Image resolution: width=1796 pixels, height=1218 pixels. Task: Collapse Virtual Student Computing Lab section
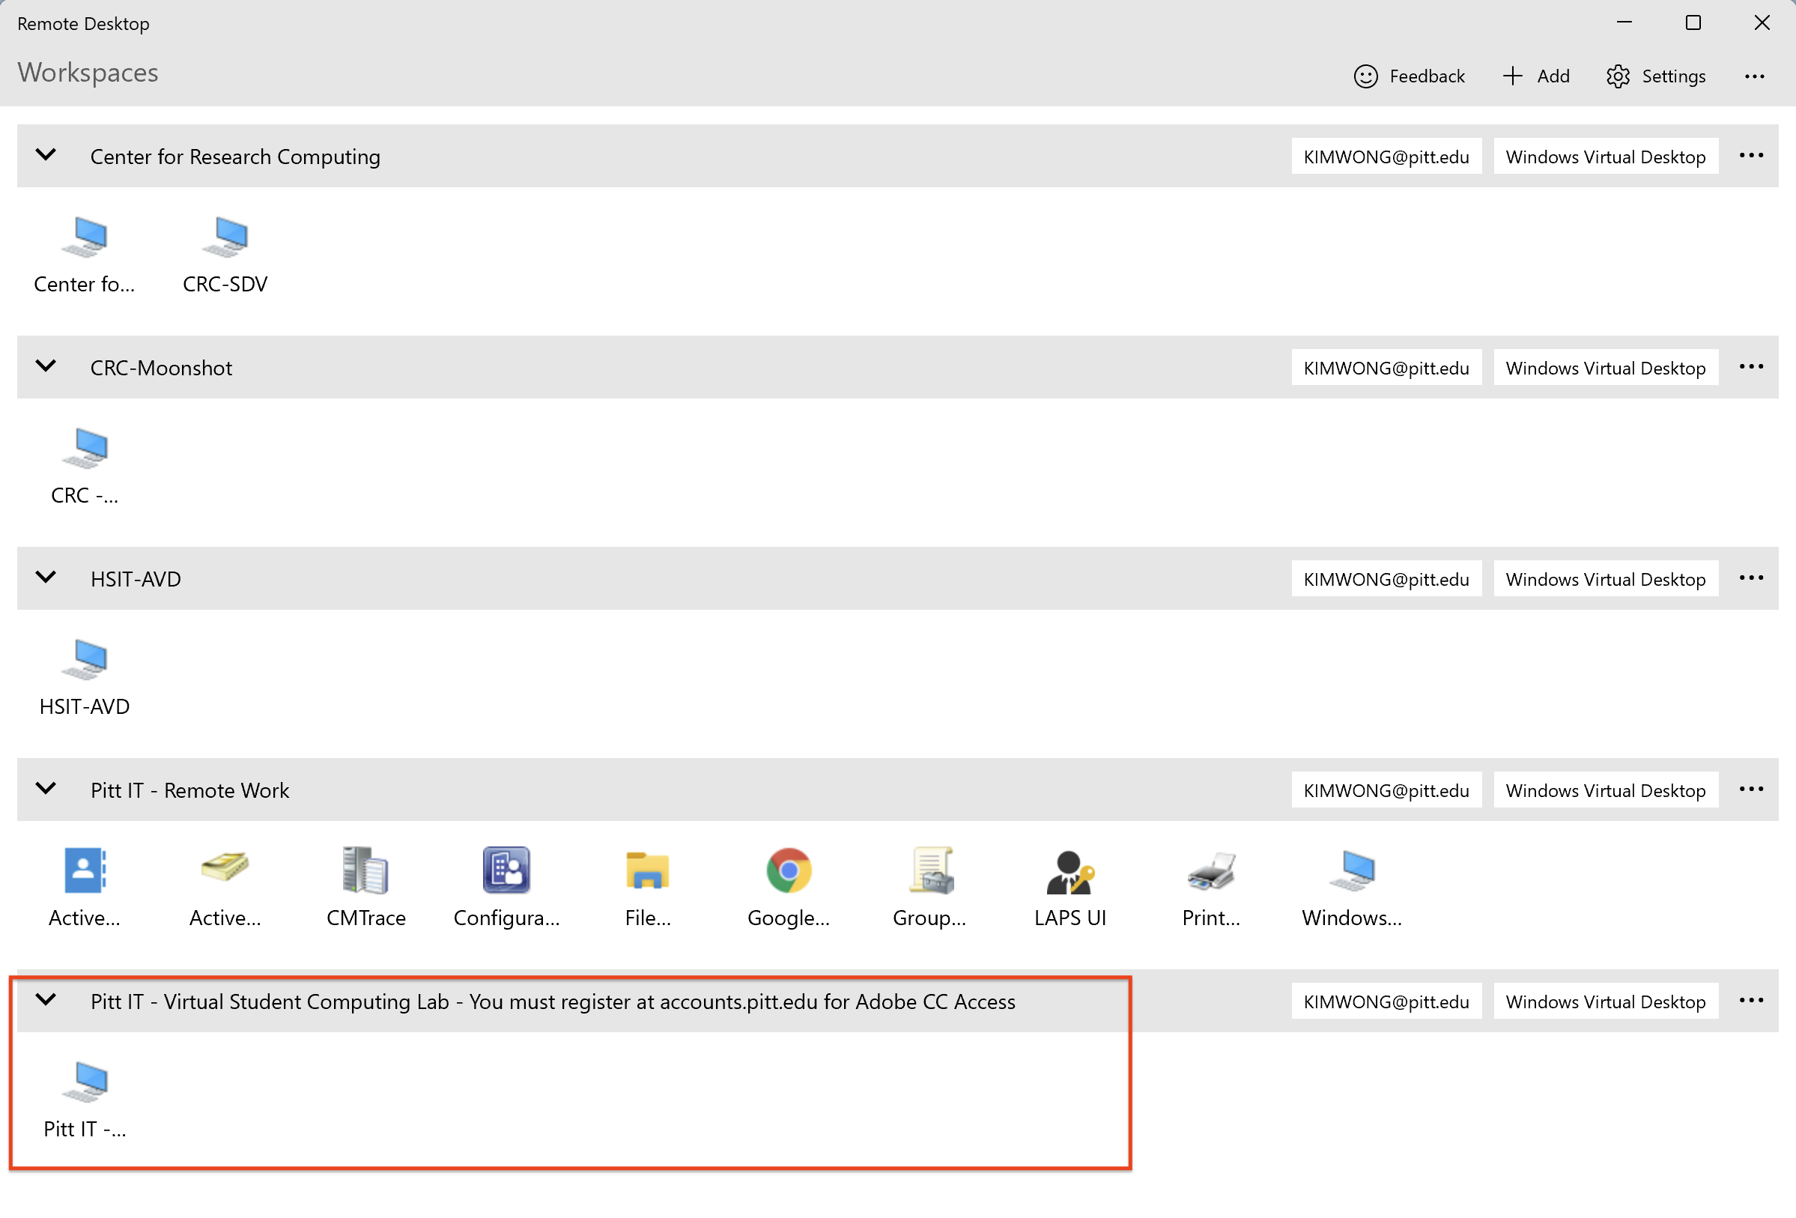pos(46,999)
